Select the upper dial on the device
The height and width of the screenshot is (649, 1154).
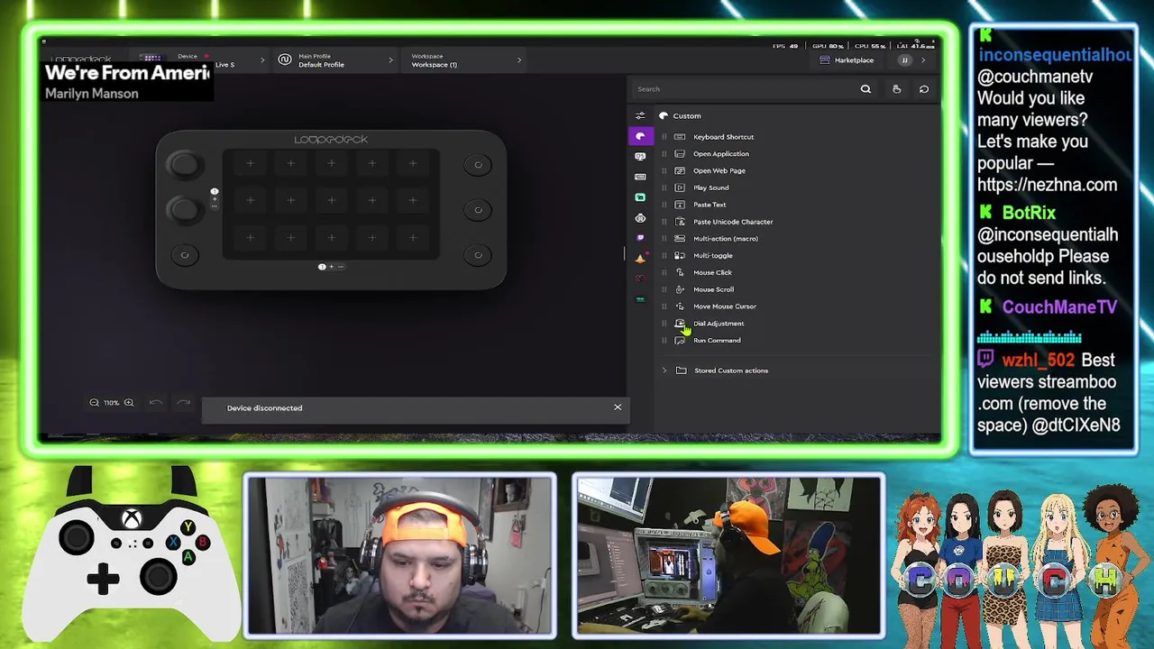tap(185, 164)
